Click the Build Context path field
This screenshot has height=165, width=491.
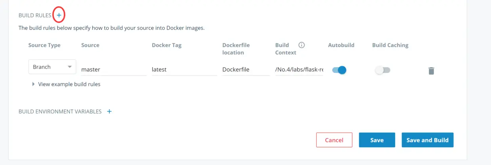click(x=299, y=70)
